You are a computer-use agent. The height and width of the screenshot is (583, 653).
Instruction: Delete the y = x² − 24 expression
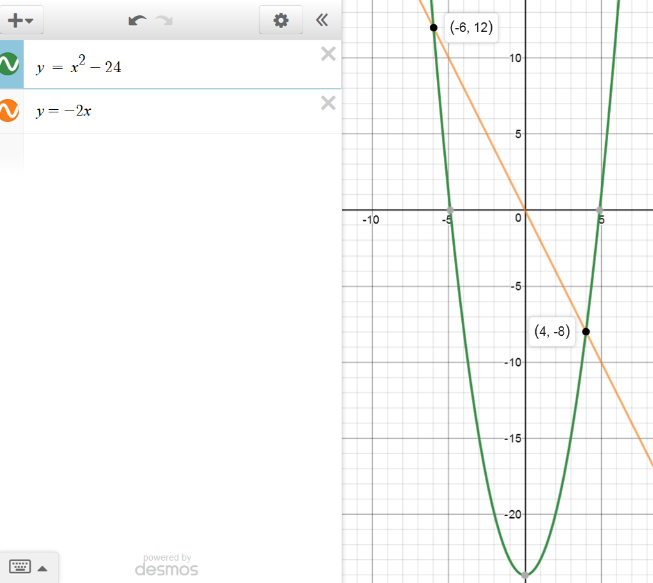click(x=328, y=54)
